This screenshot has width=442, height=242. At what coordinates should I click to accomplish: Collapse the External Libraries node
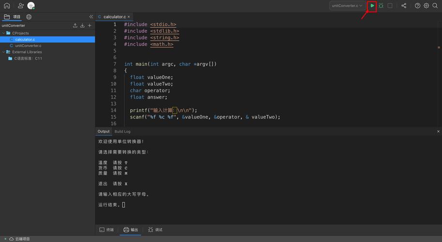pyautogui.click(x=4, y=52)
